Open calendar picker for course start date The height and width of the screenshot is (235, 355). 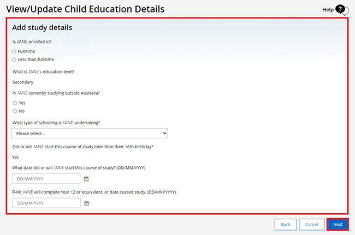tap(86, 179)
